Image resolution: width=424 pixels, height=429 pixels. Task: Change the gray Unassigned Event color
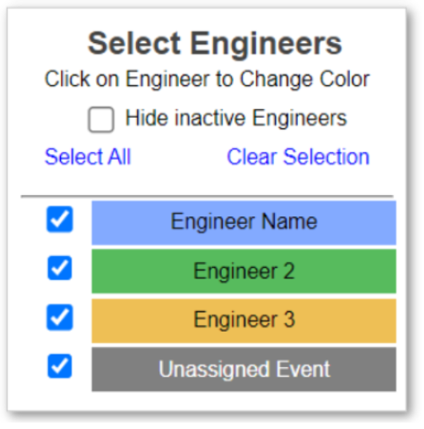click(244, 370)
